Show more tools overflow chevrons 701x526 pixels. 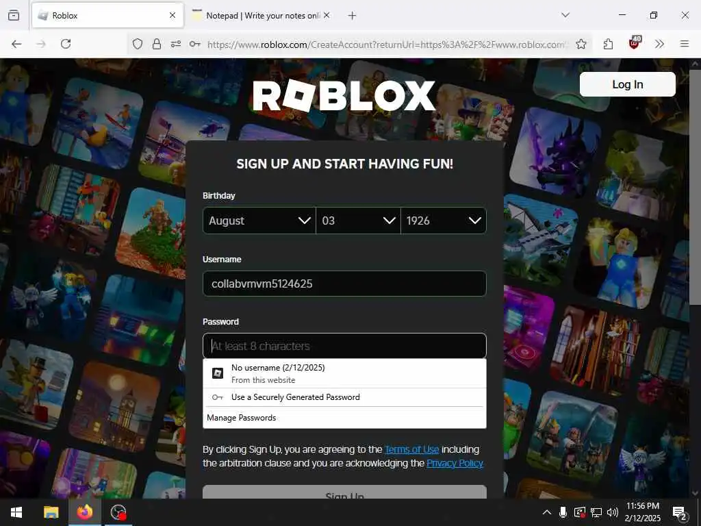point(659,44)
